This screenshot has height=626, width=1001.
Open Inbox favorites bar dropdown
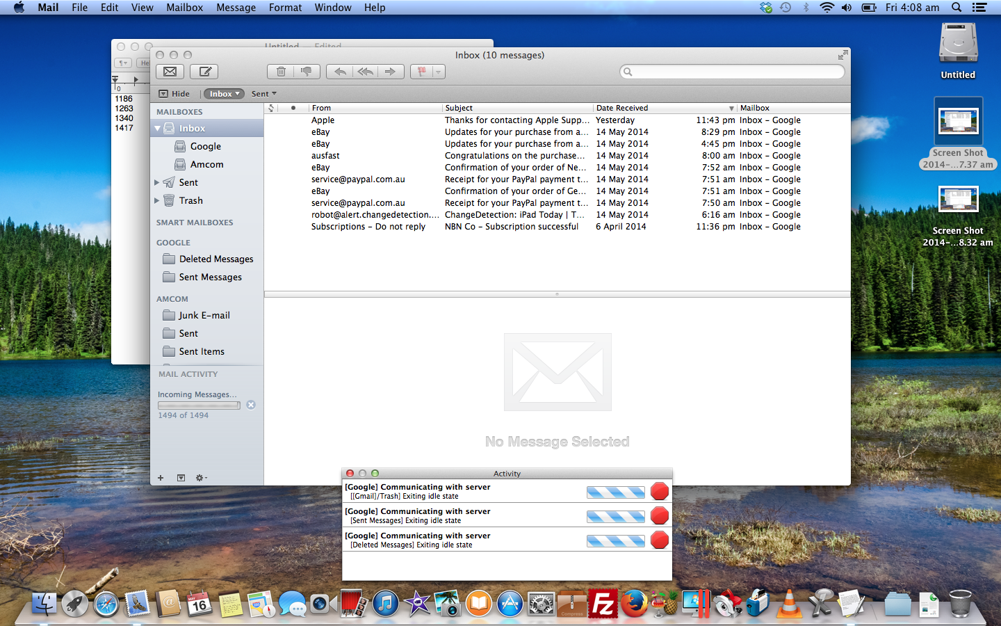tap(224, 94)
